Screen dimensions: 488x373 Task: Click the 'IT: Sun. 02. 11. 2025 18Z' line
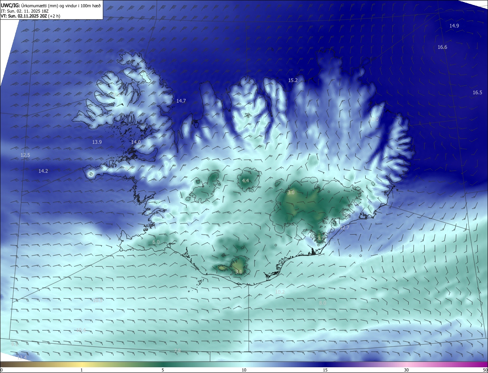(x=24, y=11)
